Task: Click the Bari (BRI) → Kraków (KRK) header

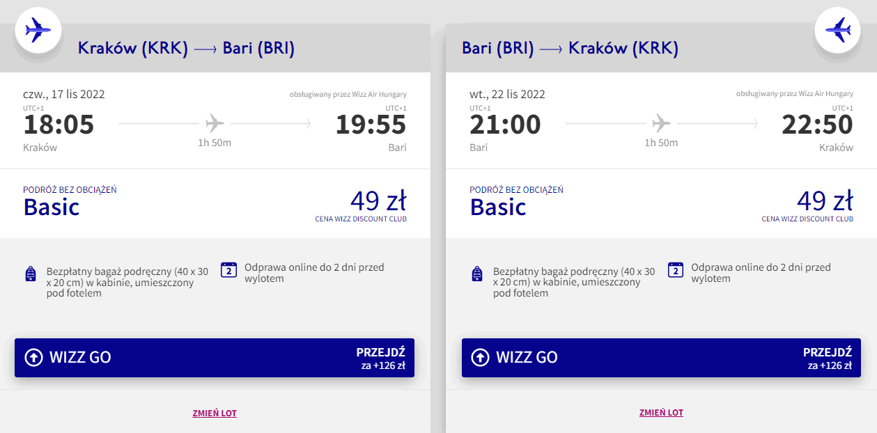Action: point(570,49)
